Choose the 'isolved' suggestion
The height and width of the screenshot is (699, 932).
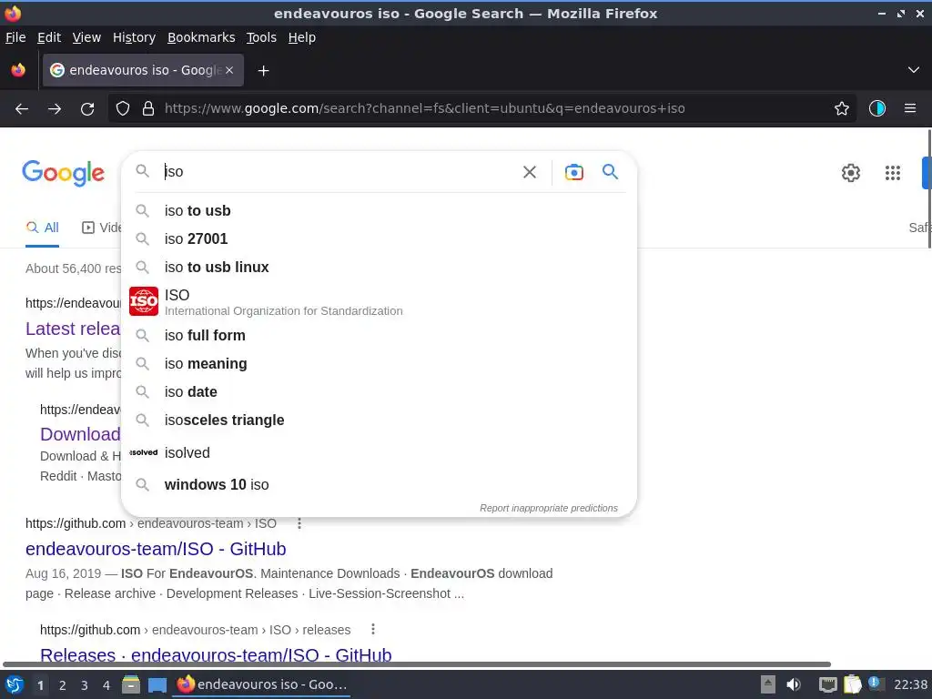tap(380, 453)
